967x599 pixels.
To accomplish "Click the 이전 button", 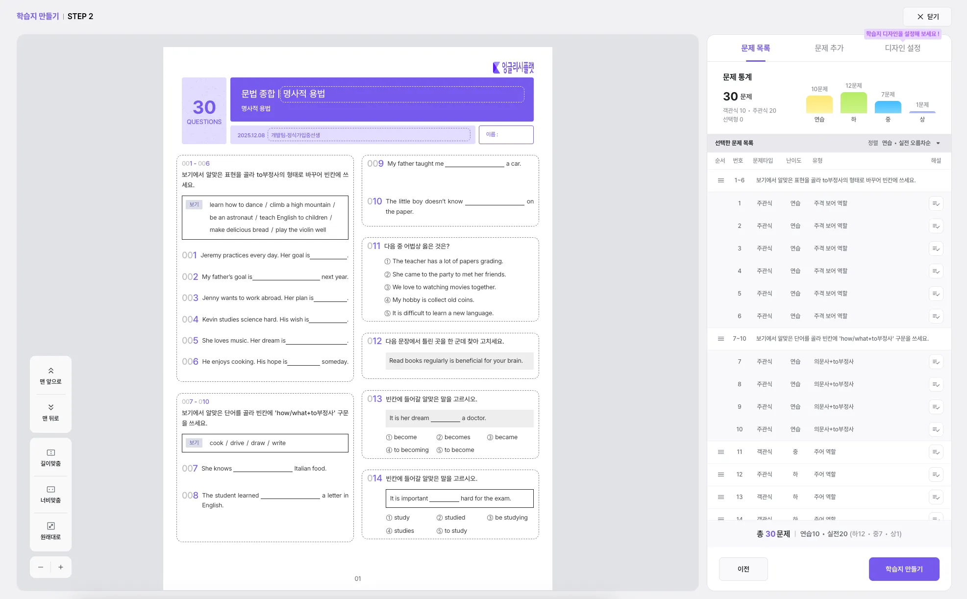I will click(743, 569).
